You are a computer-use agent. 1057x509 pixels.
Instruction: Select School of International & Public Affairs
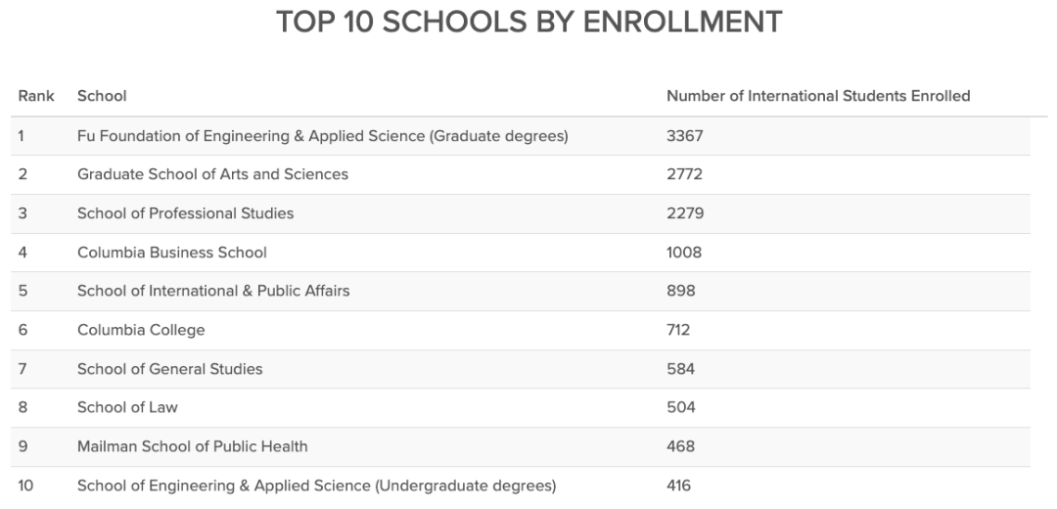(x=213, y=291)
